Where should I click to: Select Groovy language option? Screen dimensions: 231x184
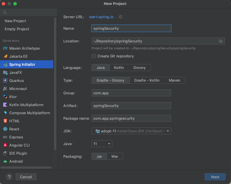140,67
